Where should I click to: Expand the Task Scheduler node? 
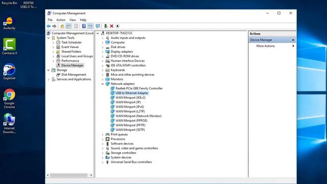coord(53,42)
